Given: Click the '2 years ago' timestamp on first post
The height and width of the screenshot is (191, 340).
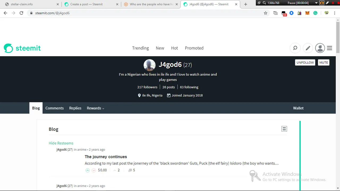Looking at the screenshot, I should click(97, 150).
